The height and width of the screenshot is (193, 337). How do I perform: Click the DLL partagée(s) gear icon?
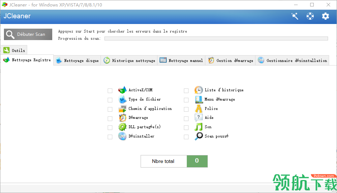(122, 127)
